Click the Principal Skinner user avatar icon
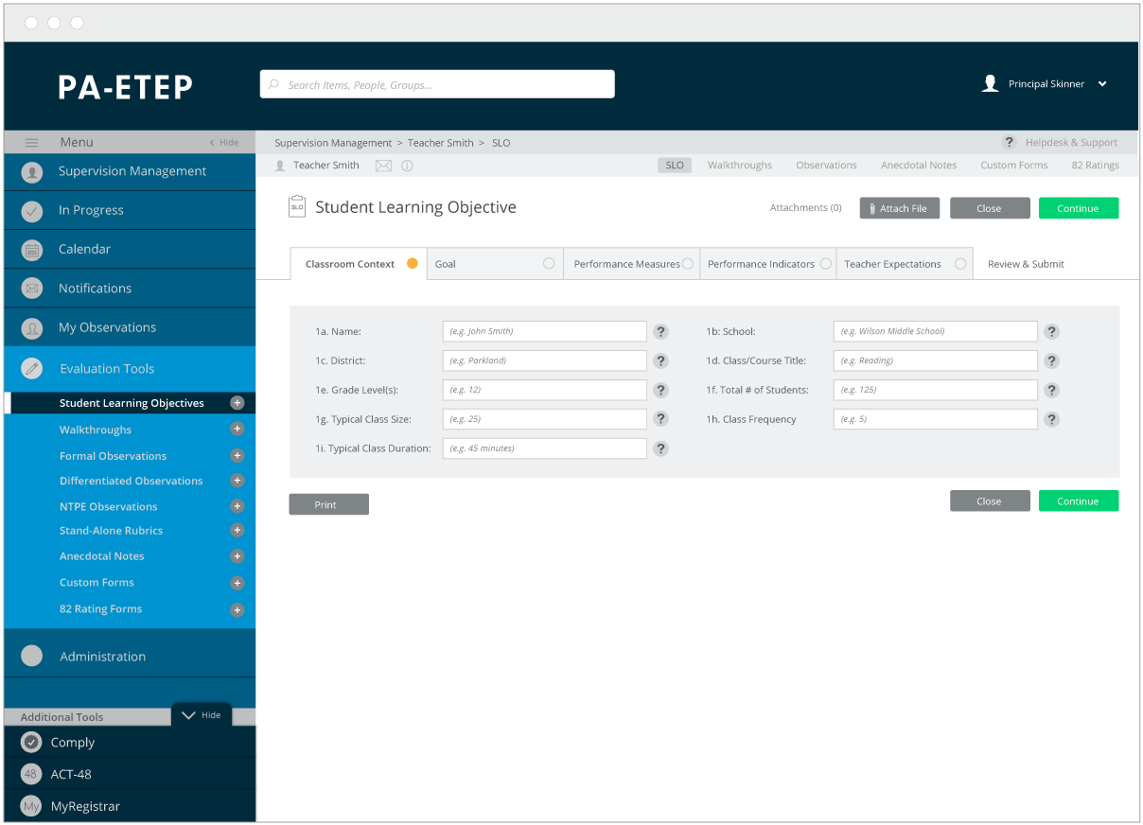 (x=990, y=83)
